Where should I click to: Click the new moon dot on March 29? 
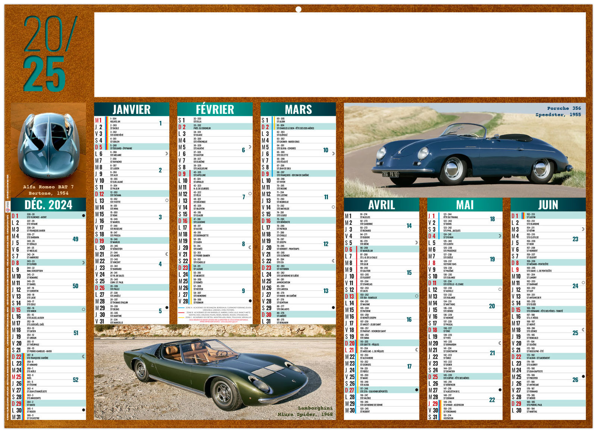(333, 308)
